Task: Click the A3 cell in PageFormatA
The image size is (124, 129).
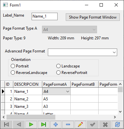Action: coord(56,107)
